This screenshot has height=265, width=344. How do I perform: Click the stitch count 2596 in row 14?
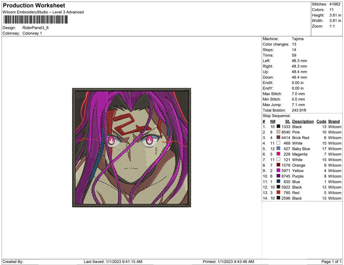point(286,198)
